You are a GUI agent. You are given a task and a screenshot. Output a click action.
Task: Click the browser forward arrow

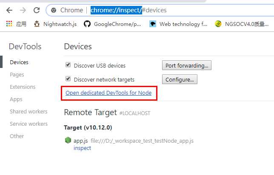point(23,10)
